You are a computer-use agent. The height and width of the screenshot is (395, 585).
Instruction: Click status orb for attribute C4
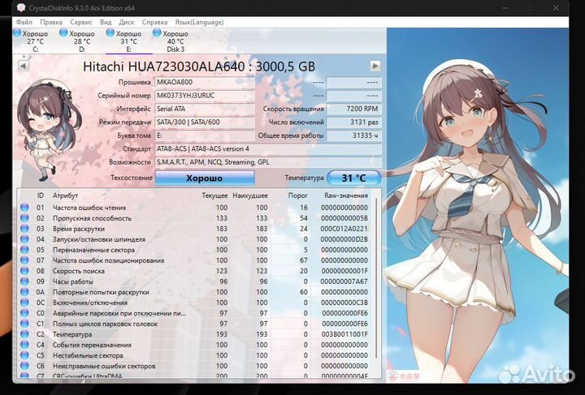point(24,345)
